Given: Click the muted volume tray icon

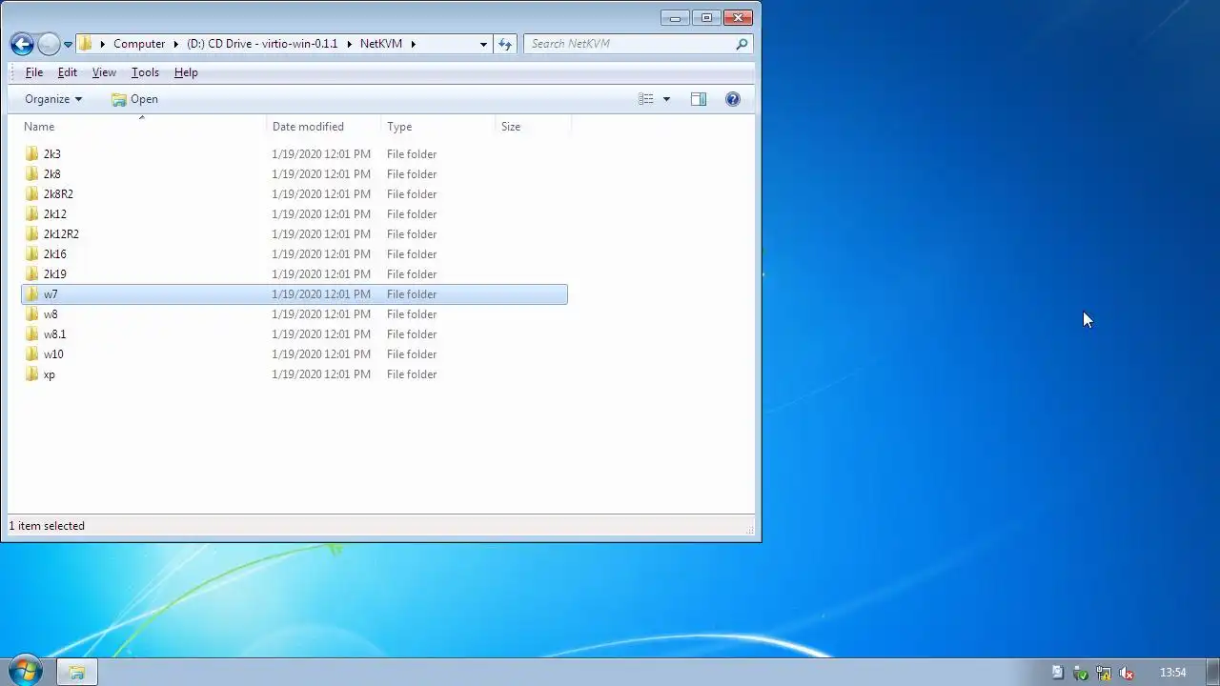Looking at the screenshot, I should [1127, 673].
